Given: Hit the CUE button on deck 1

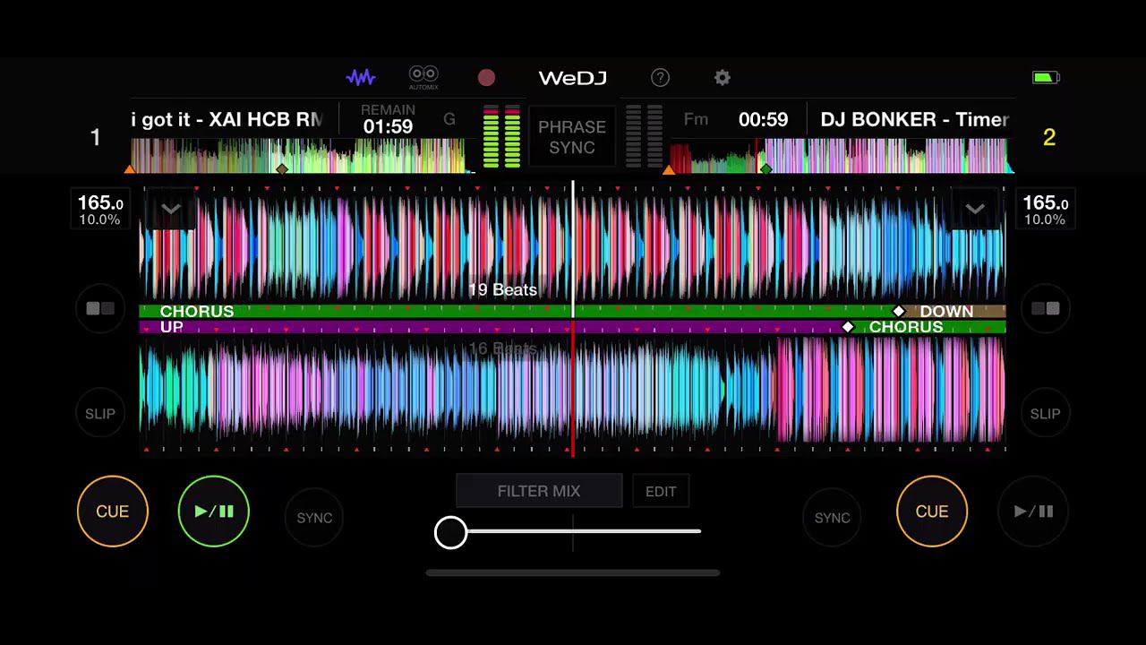Looking at the screenshot, I should click(x=113, y=512).
